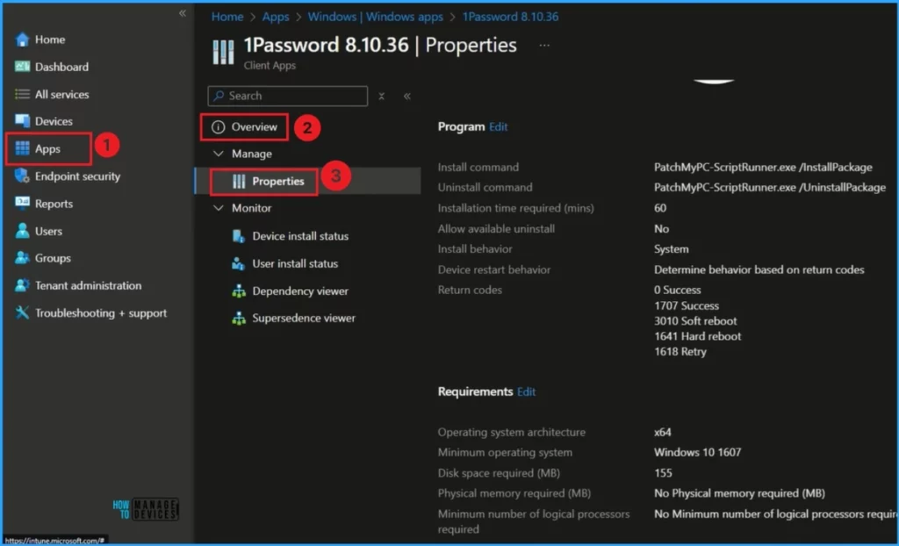The height and width of the screenshot is (546, 899).
Task: Click the Reports icon in sidebar
Action: [22, 203]
